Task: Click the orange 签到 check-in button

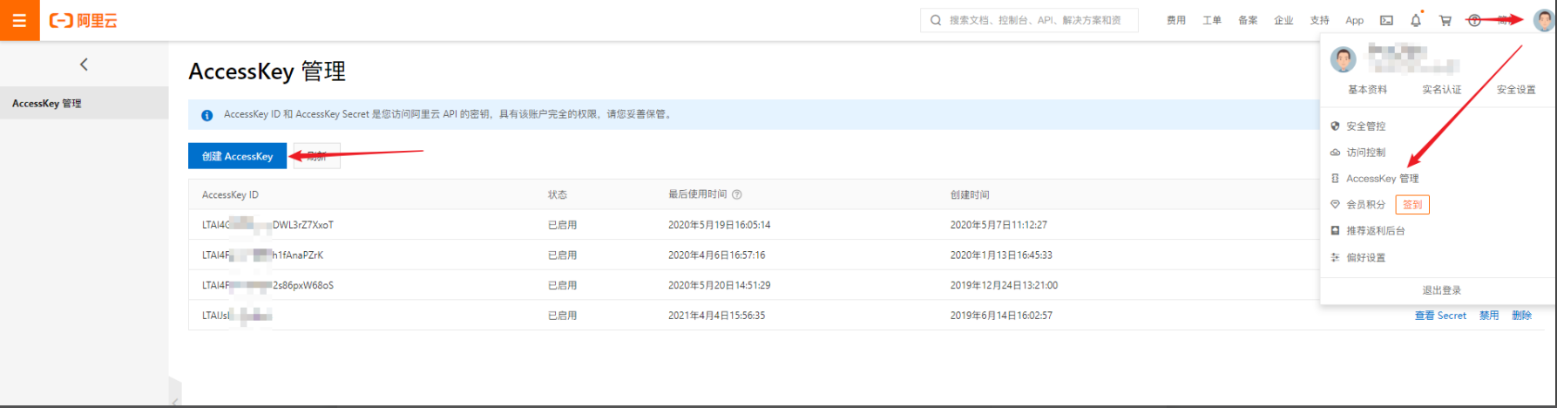Action: (x=1412, y=205)
